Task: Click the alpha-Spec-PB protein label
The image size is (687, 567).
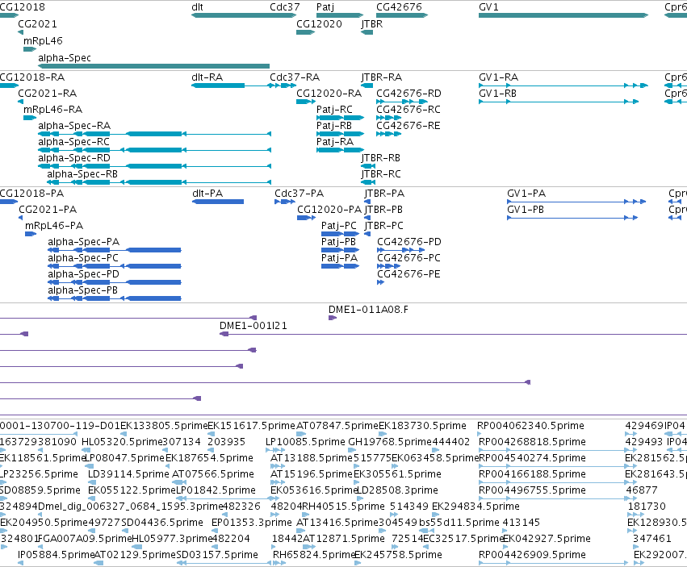Action: pos(83,290)
